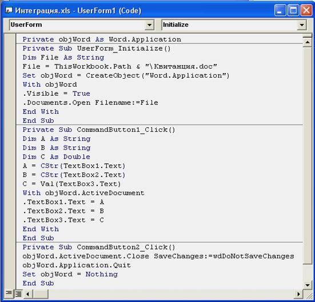This screenshot has width=315, height=302.
Task: Click the line "Dim B As String"
Action: click(x=57, y=148)
